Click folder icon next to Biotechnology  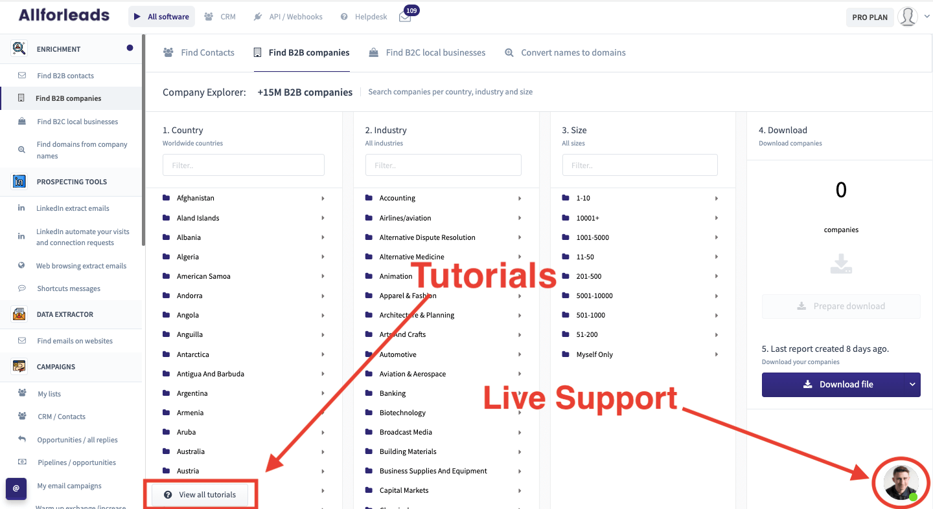coord(369,413)
